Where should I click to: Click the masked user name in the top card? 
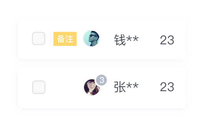click(126, 40)
